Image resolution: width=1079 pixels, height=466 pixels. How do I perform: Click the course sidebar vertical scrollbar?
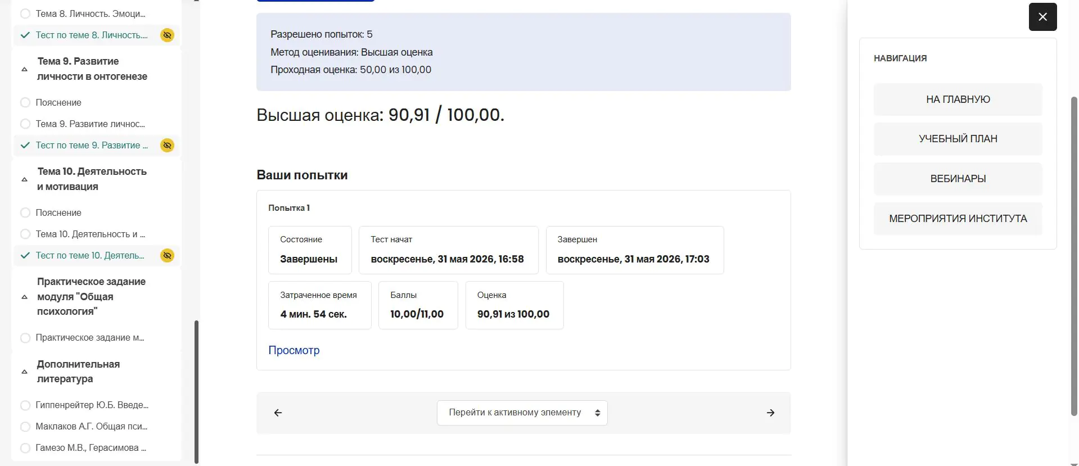pos(196,392)
